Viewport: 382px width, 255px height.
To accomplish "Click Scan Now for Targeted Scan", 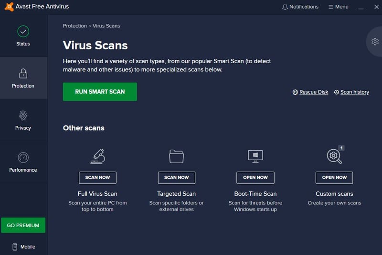I will 176,177.
